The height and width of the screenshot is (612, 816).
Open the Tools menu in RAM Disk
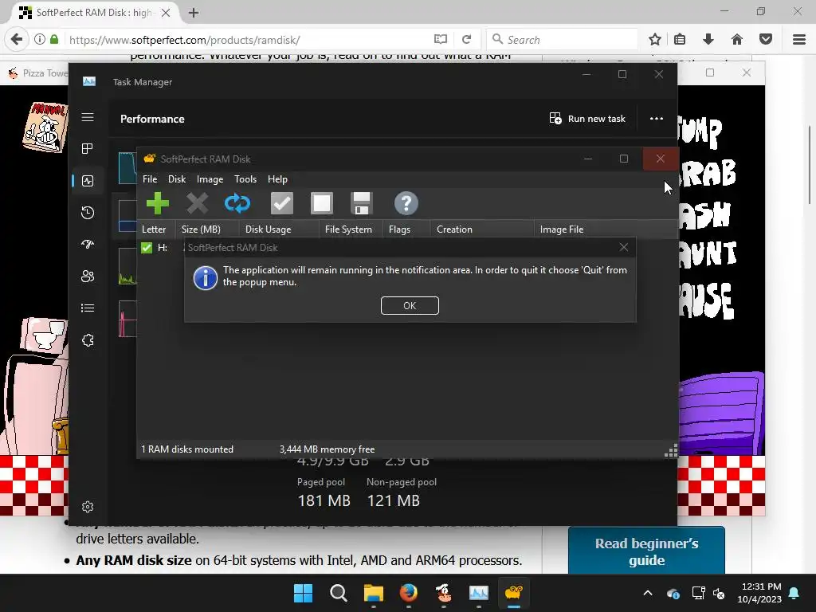(x=245, y=179)
